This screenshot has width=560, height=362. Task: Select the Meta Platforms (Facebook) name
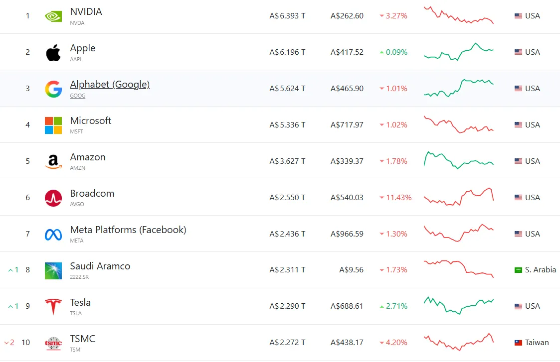128,230
